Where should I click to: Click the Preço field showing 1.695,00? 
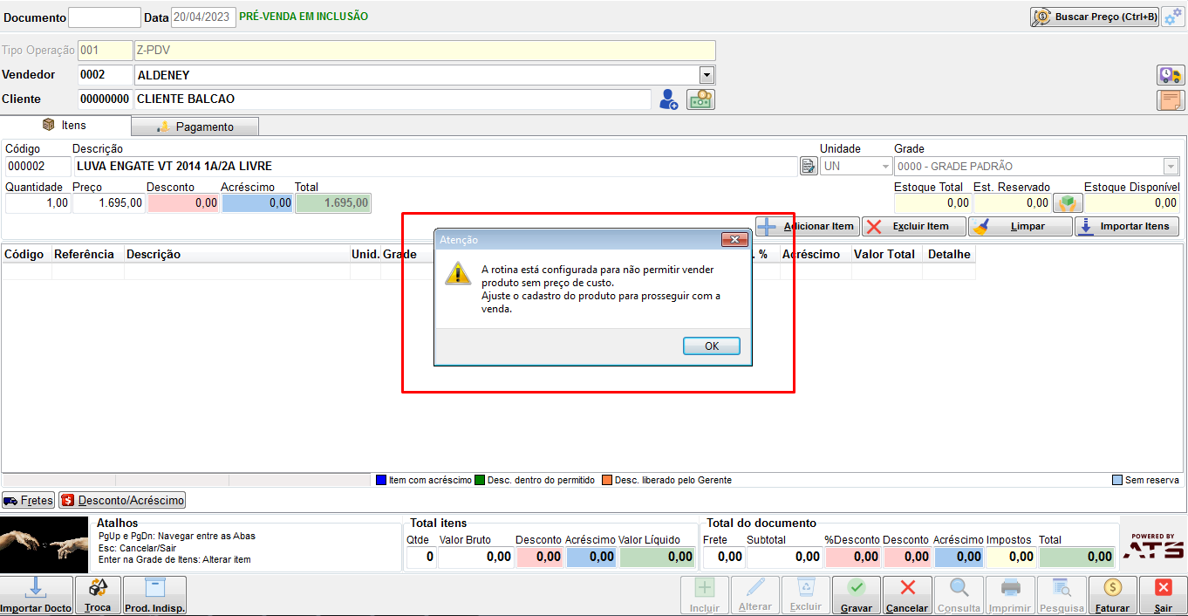coord(109,203)
